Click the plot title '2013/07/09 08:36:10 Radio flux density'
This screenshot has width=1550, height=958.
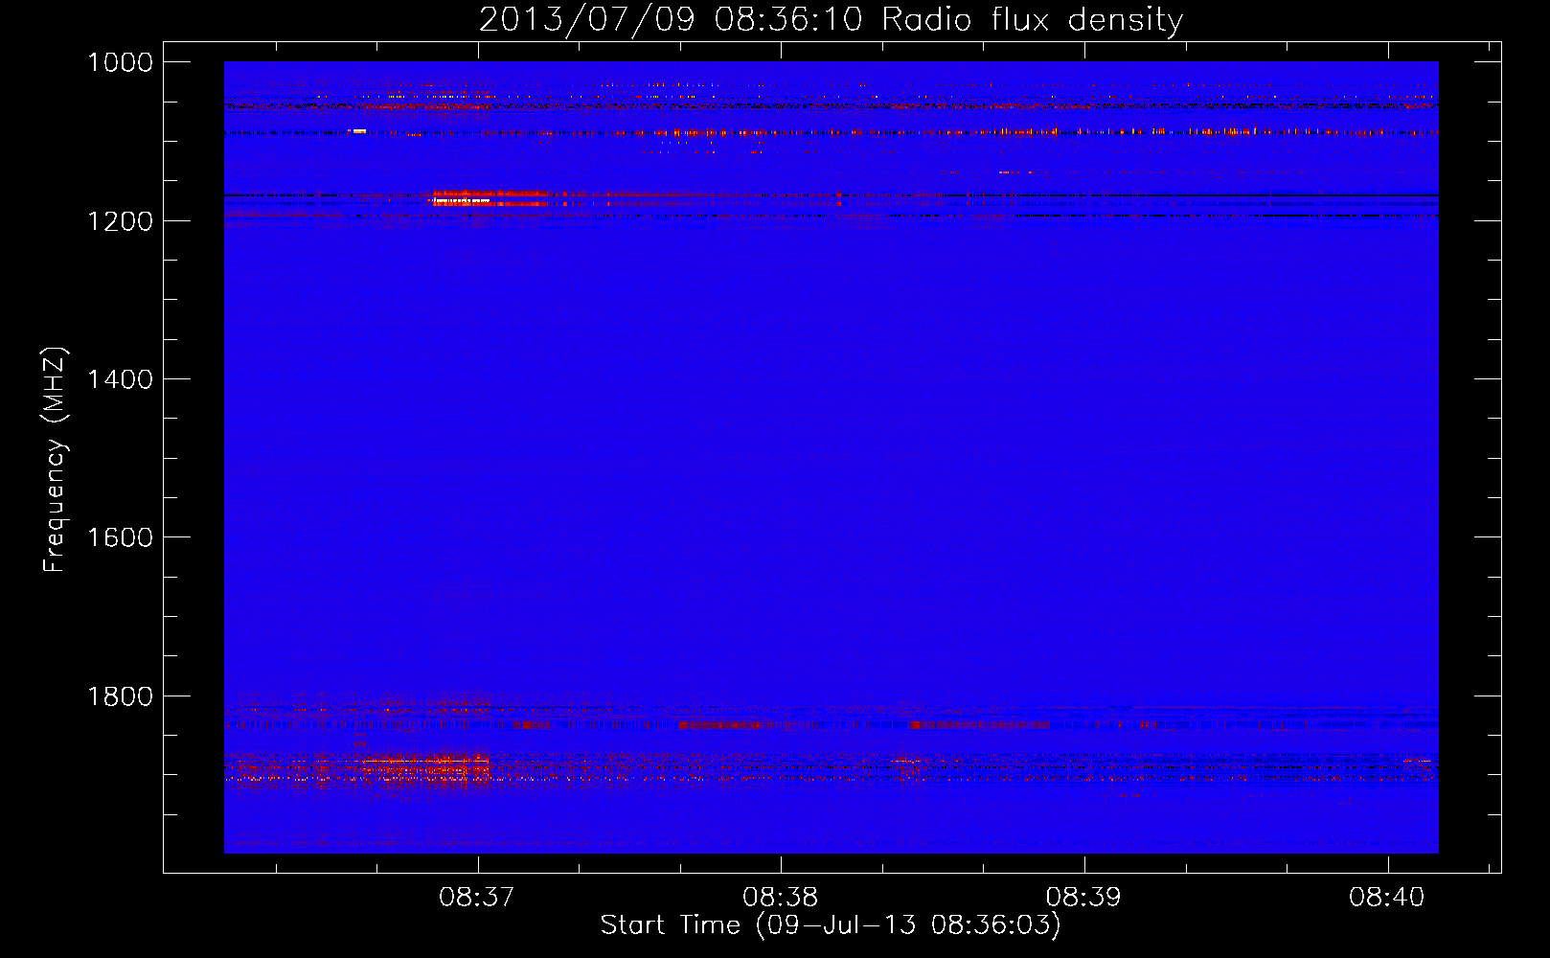coord(831,20)
